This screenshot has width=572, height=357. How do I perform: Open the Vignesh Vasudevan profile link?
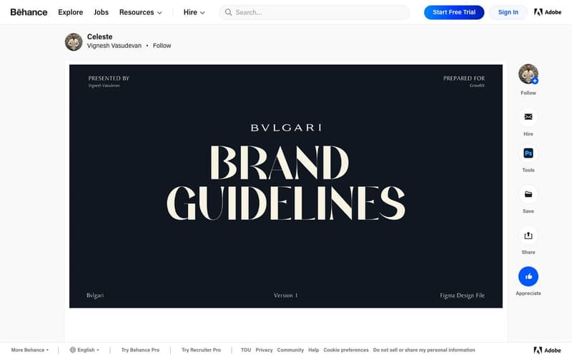tap(114, 46)
